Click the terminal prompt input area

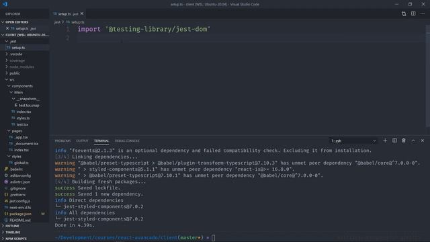click(214, 238)
